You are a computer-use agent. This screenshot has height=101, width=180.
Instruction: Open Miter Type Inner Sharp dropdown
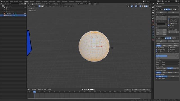pyautogui.click(x=170, y=64)
